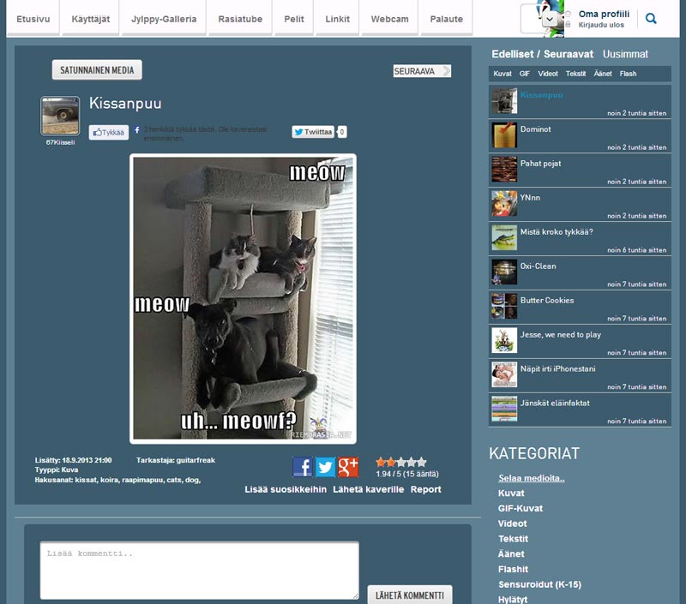Share on Google Plus icon
This screenshot has width=686, height=604.
coord(348,467)
